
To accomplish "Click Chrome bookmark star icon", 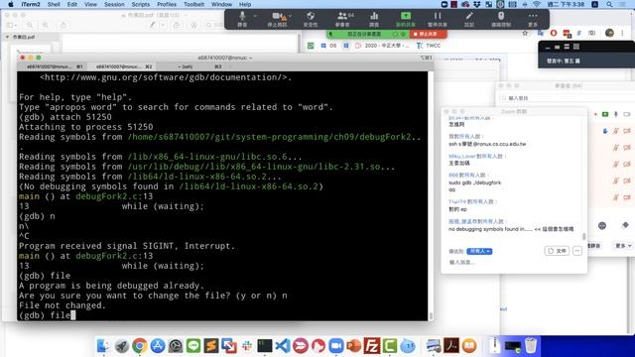I will point(525,33).
